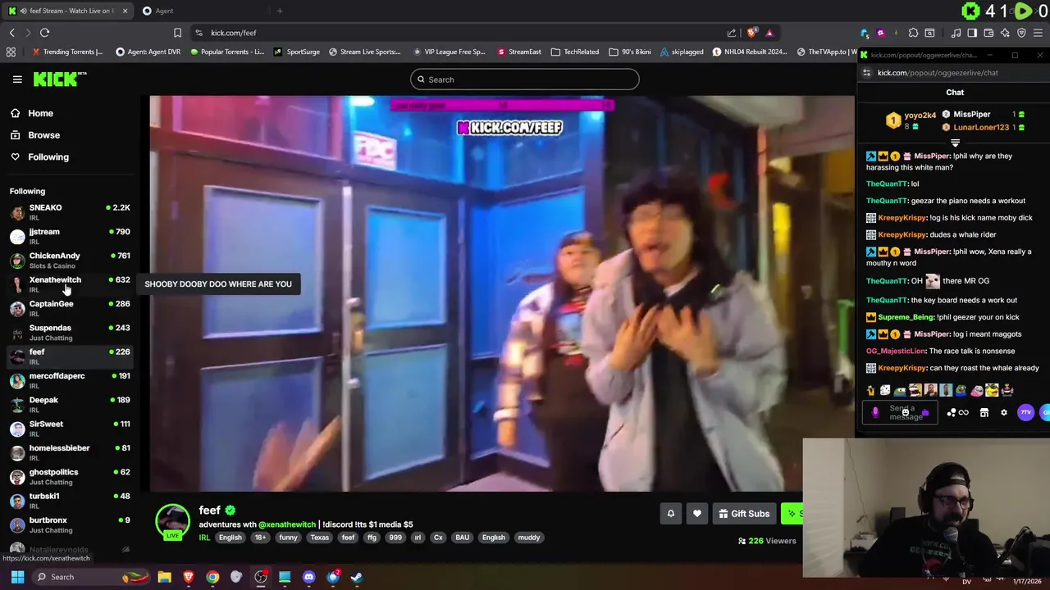
Task: Open the Brave Wallet icon
Action: coord(988,33)
